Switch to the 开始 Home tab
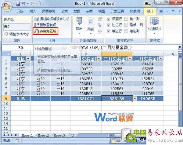This screenshot has height=145, width=183. 20,11
